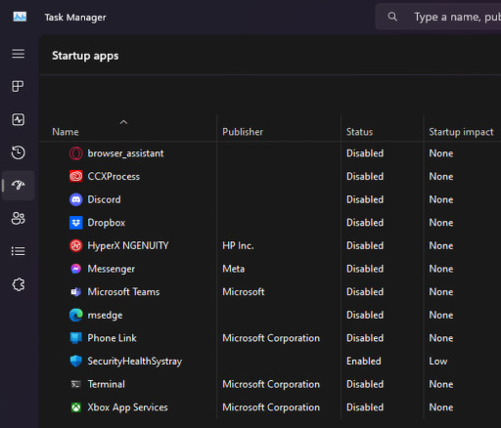501x428 pixels.
Task: Open the Users page
Action: [18, 218]
